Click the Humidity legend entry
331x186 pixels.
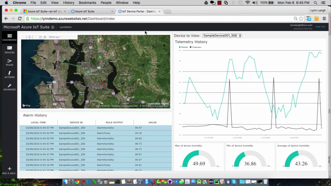click(x=184, y=47)
